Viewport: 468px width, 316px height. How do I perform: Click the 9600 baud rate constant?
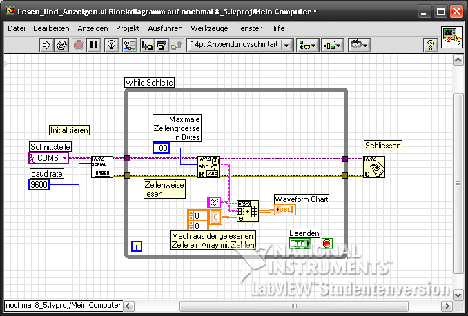coord(39,185)
